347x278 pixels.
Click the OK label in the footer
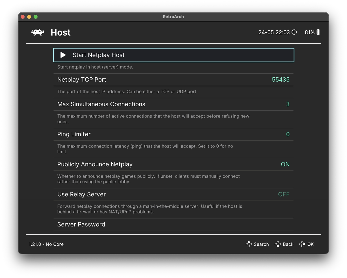click(x=310, y=244)
